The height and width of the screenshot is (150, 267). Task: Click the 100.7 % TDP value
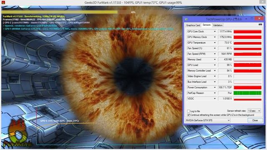pos(225,87)
